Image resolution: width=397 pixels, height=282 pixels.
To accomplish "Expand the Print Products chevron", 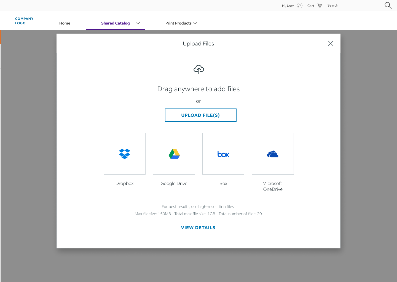I will (x=195, y=23).
